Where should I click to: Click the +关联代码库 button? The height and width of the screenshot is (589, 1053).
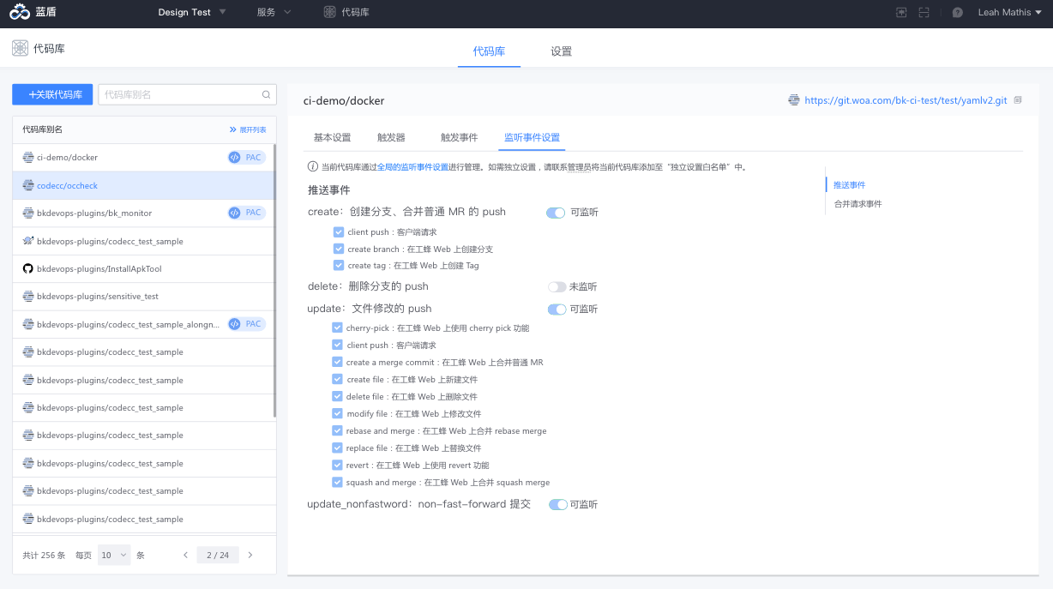51,94
